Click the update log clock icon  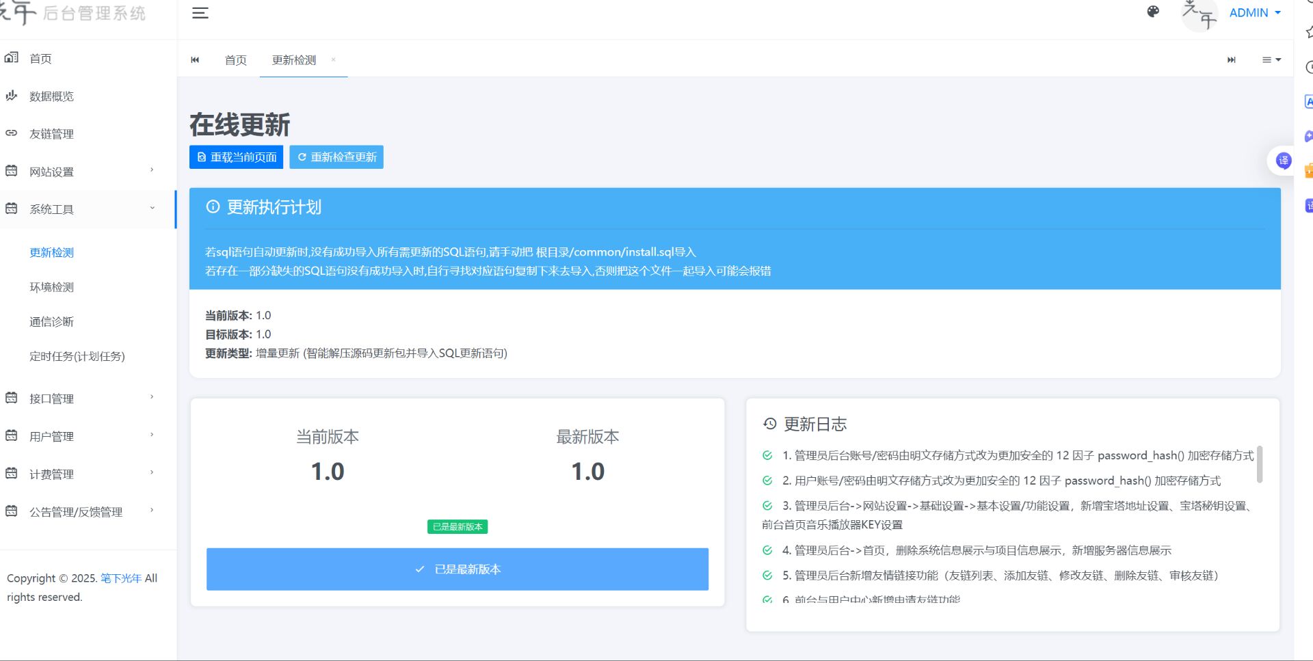(769, 424)
